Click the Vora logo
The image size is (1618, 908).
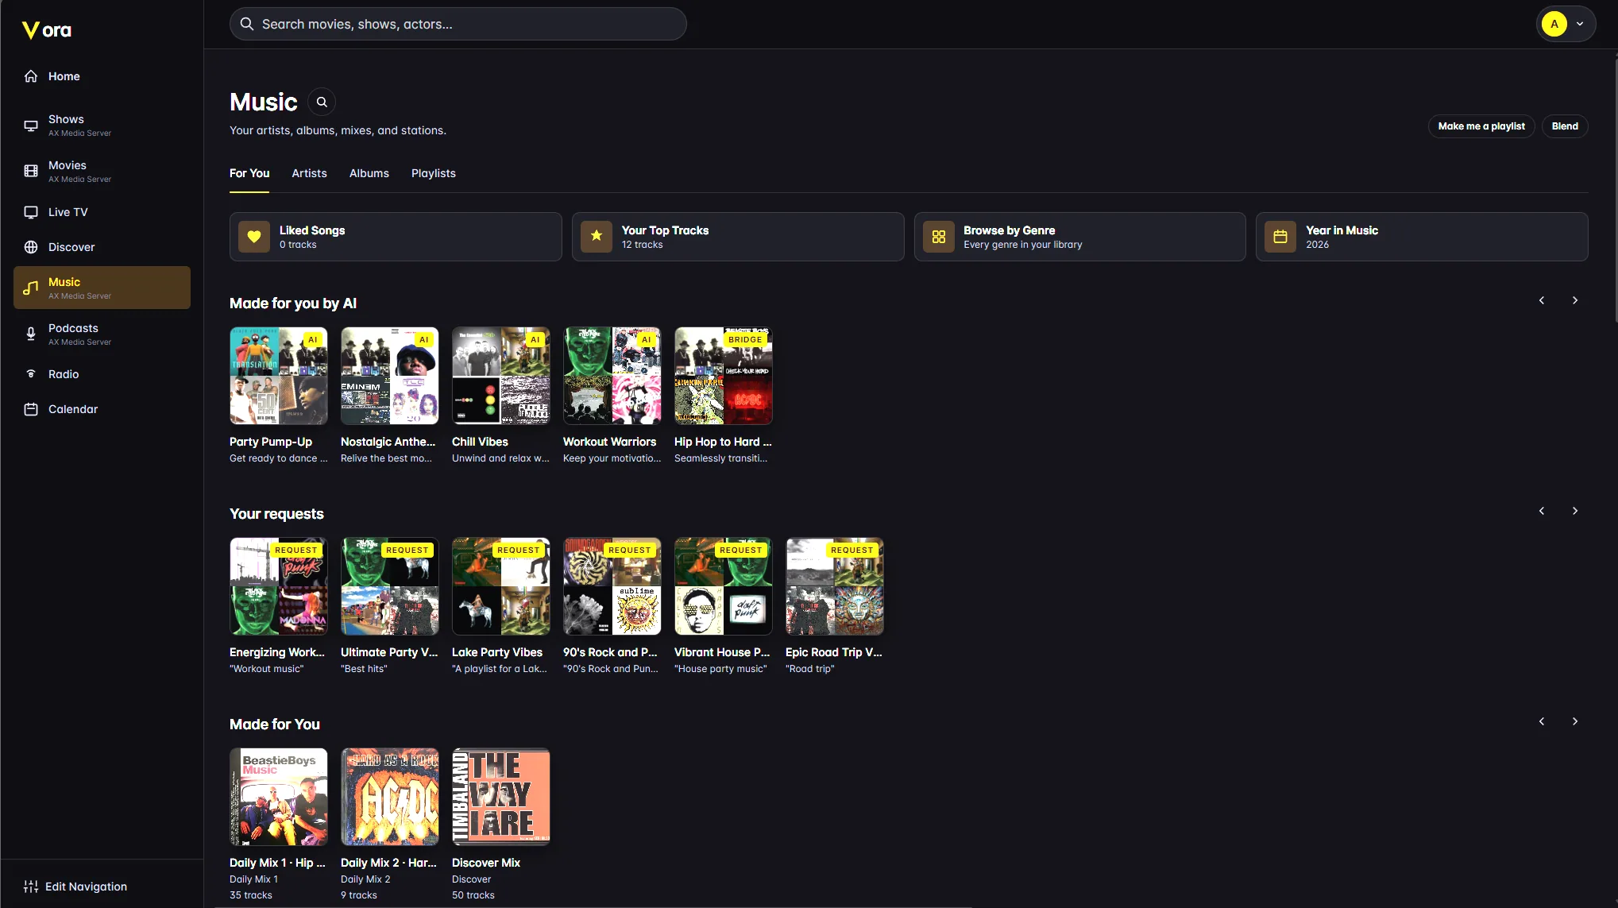coord(47,30)
